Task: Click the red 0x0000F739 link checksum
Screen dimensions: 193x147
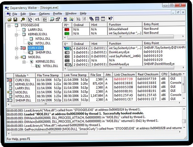Action: pyautogui.click(x=123, y=79)
